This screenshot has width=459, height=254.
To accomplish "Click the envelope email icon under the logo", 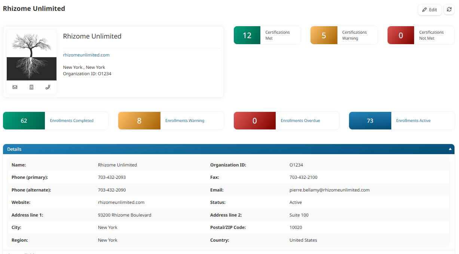I will point(15,87).
